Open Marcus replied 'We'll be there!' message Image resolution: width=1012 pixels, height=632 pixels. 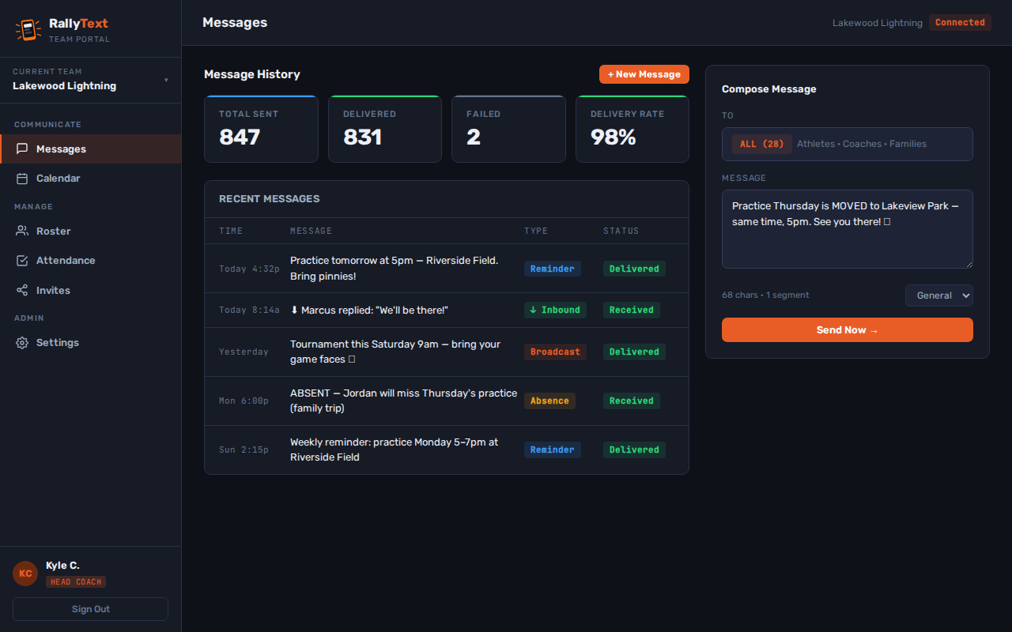click(447, 310)
